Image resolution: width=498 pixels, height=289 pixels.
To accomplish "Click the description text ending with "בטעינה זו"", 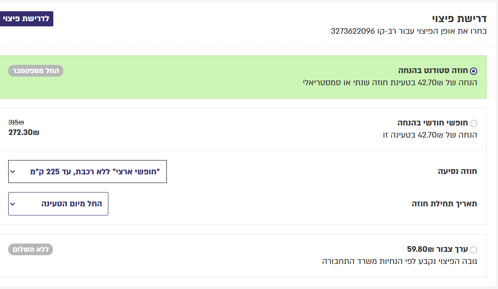I will [430, 135].
